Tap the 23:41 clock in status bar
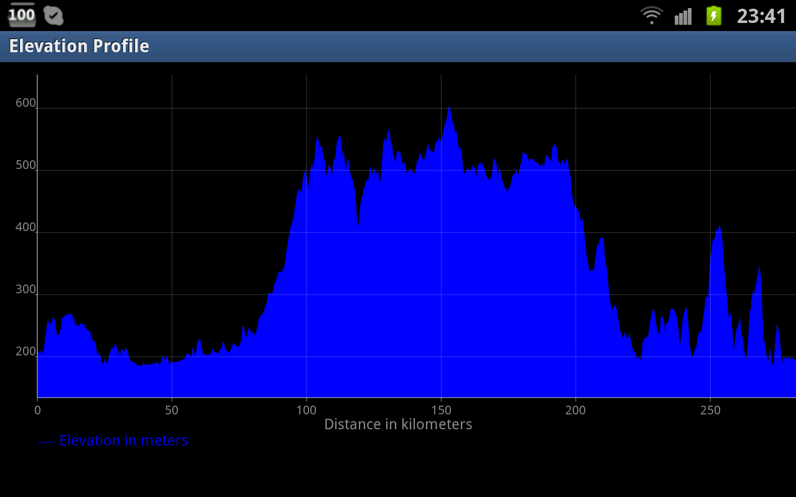Viewport: 796px width, 497px height. point(762,16)
